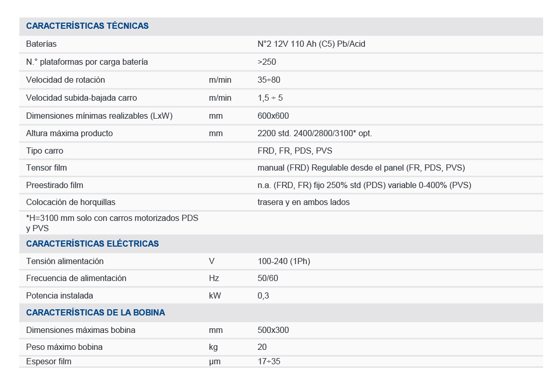The width and height of the screenshot is (556, 373).
Task: Click the battery value N°2 12V 110 Ah
Action: [x=311, y=44]
